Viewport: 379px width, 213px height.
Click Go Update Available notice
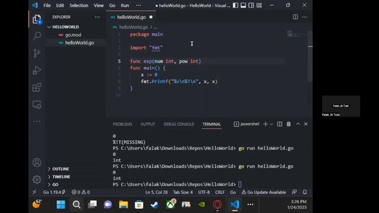click(264, 192)
